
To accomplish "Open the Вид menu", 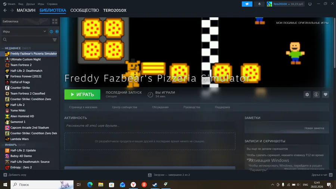I will pos(21,4).
